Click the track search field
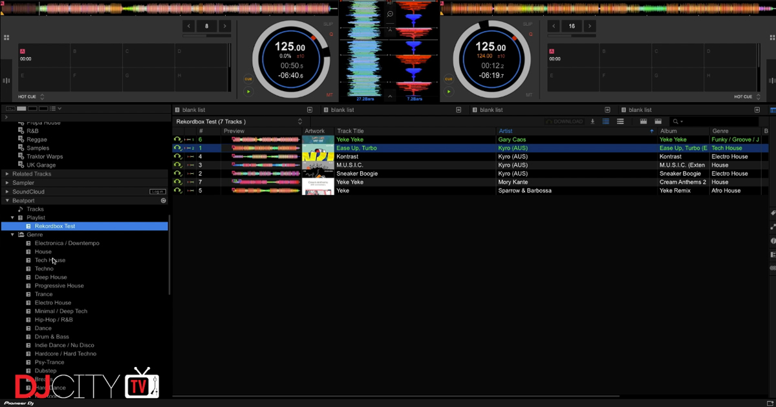Screen dimensions: 776x407 pyautogui.click(x=714, y=121)
